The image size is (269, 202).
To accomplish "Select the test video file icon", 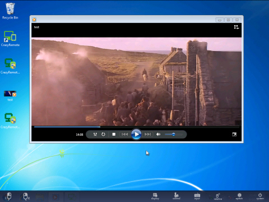I will click(x=10, y=95).
